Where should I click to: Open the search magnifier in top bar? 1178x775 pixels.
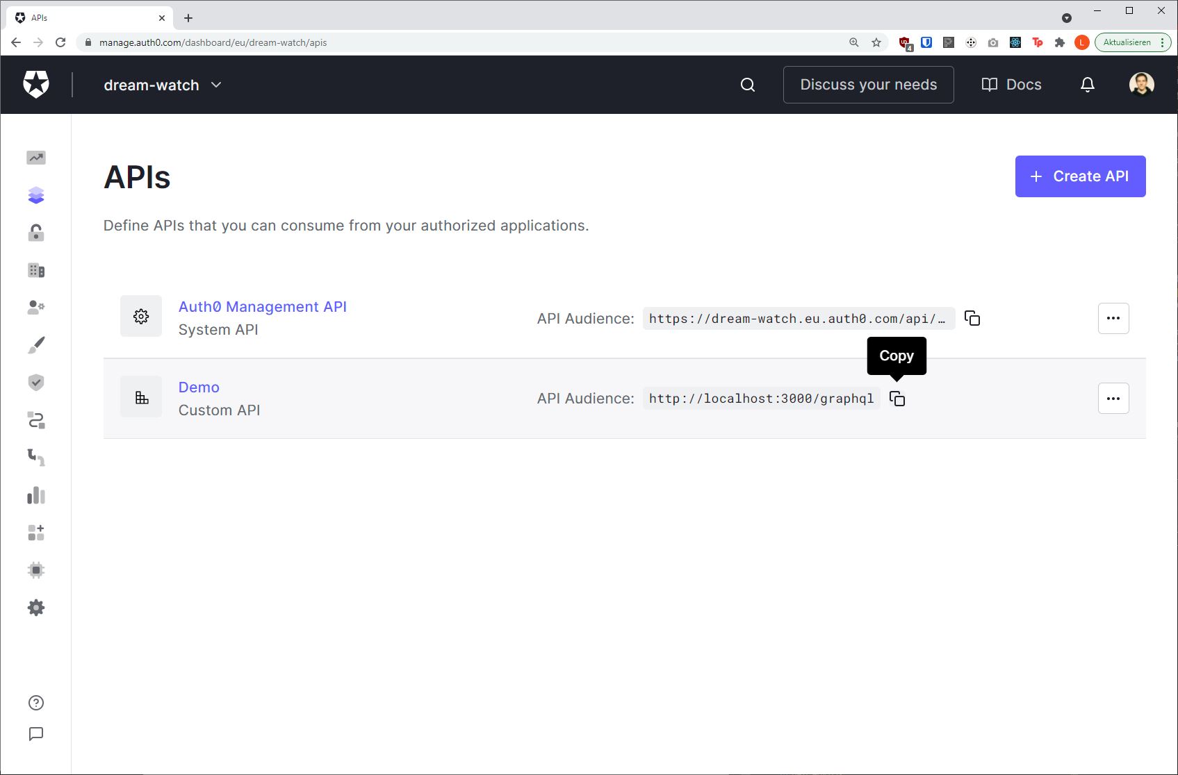pyautogui.click(x=747, y=84)
